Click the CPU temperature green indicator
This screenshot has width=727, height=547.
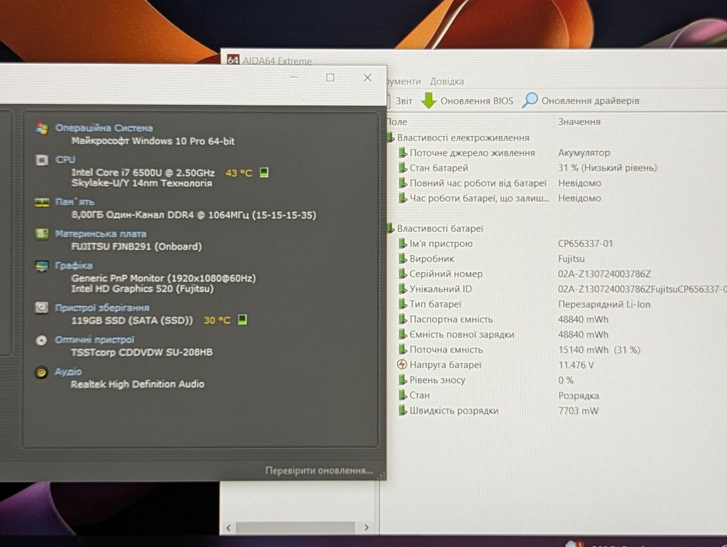tap(264, 172)
